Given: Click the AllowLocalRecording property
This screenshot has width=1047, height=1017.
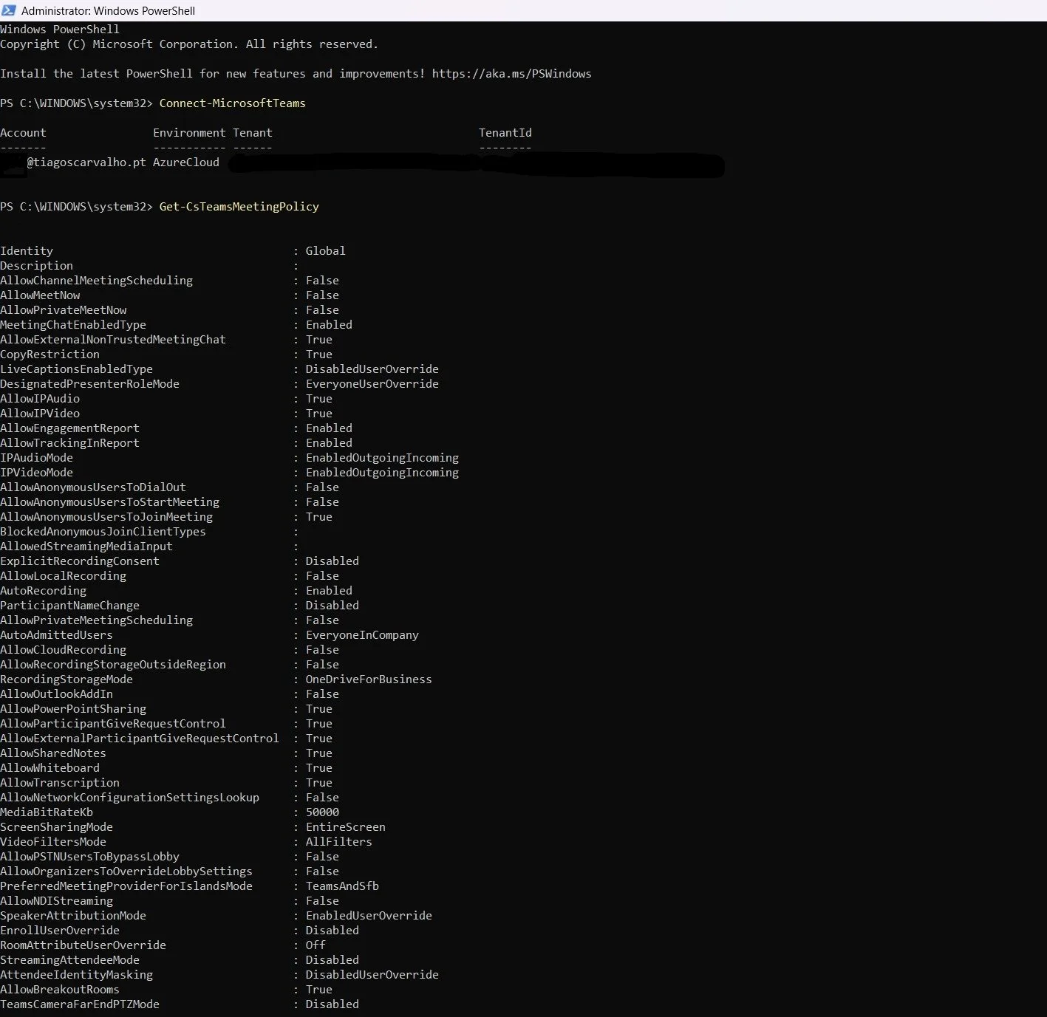Looking at the screenshot, I should (x=63, y=576).
